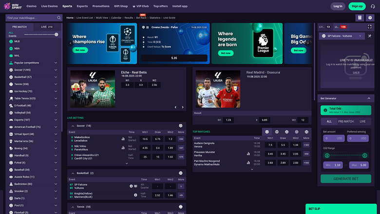Click right handle of Odd Range slider
Image resolution: width=380 pixels, height=214 pixels.
coord(364,156)
